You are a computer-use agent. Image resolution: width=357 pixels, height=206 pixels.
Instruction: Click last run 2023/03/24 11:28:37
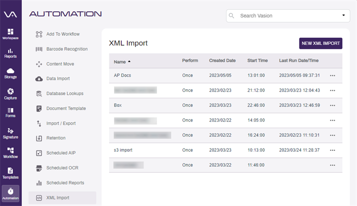point(299,150)
